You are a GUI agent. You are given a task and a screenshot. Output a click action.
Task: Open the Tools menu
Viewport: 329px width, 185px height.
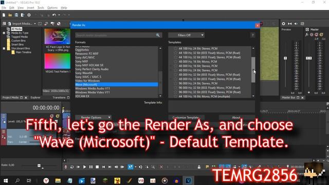pyautogui.click(x=41, y=8)
